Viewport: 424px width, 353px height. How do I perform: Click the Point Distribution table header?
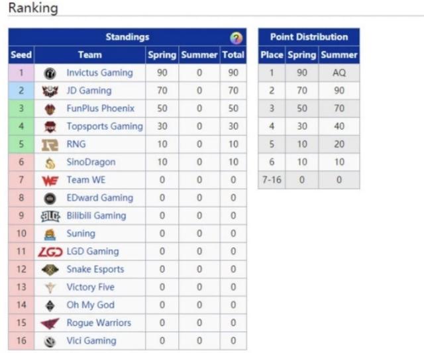point(309,37)
